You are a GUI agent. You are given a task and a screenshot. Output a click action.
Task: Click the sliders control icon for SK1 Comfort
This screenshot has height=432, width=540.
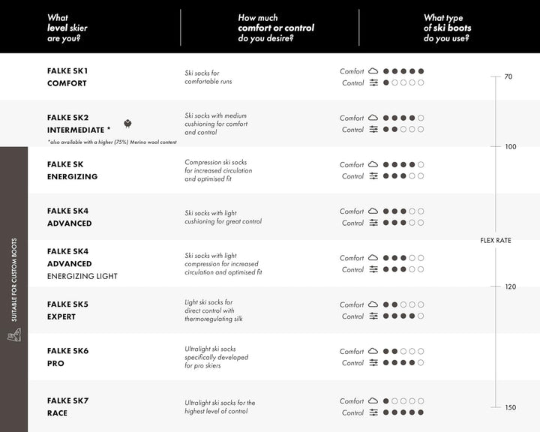(x=373, y=82)
